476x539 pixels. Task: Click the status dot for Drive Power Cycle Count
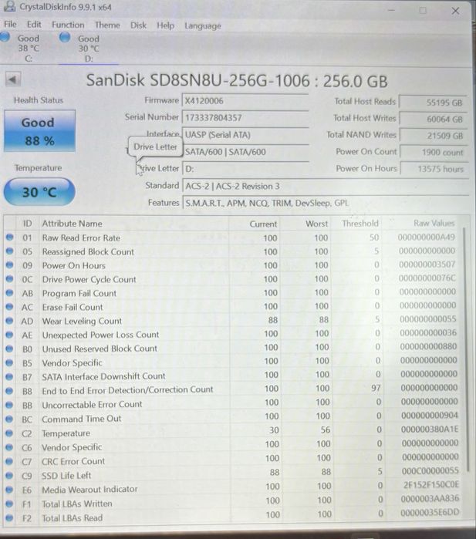tap(9, 279)
